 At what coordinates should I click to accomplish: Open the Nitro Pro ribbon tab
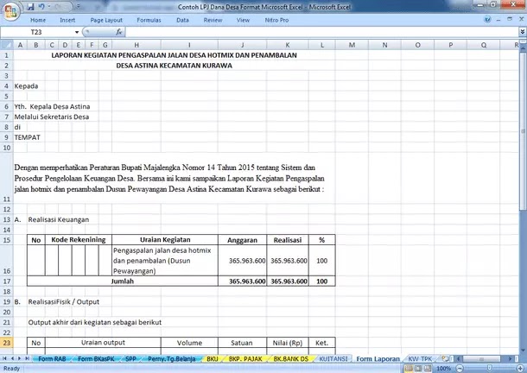[x=276, y=20]
